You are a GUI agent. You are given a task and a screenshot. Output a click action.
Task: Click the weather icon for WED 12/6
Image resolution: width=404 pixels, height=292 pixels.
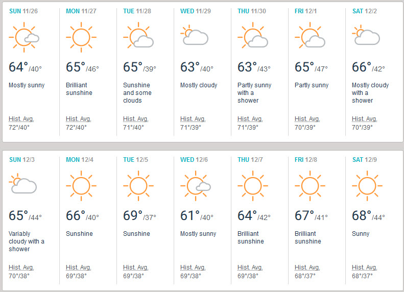(x=195, y=186)
